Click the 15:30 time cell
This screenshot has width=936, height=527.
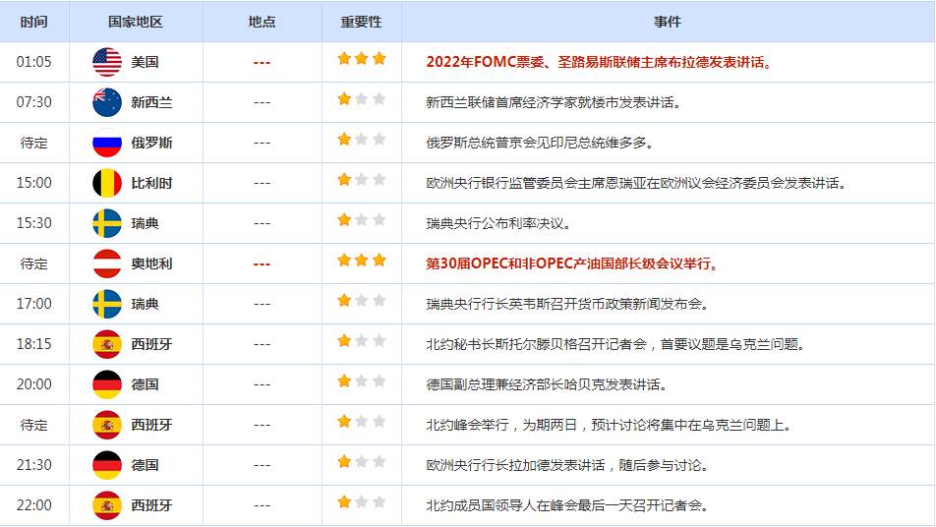click(34, 223)
